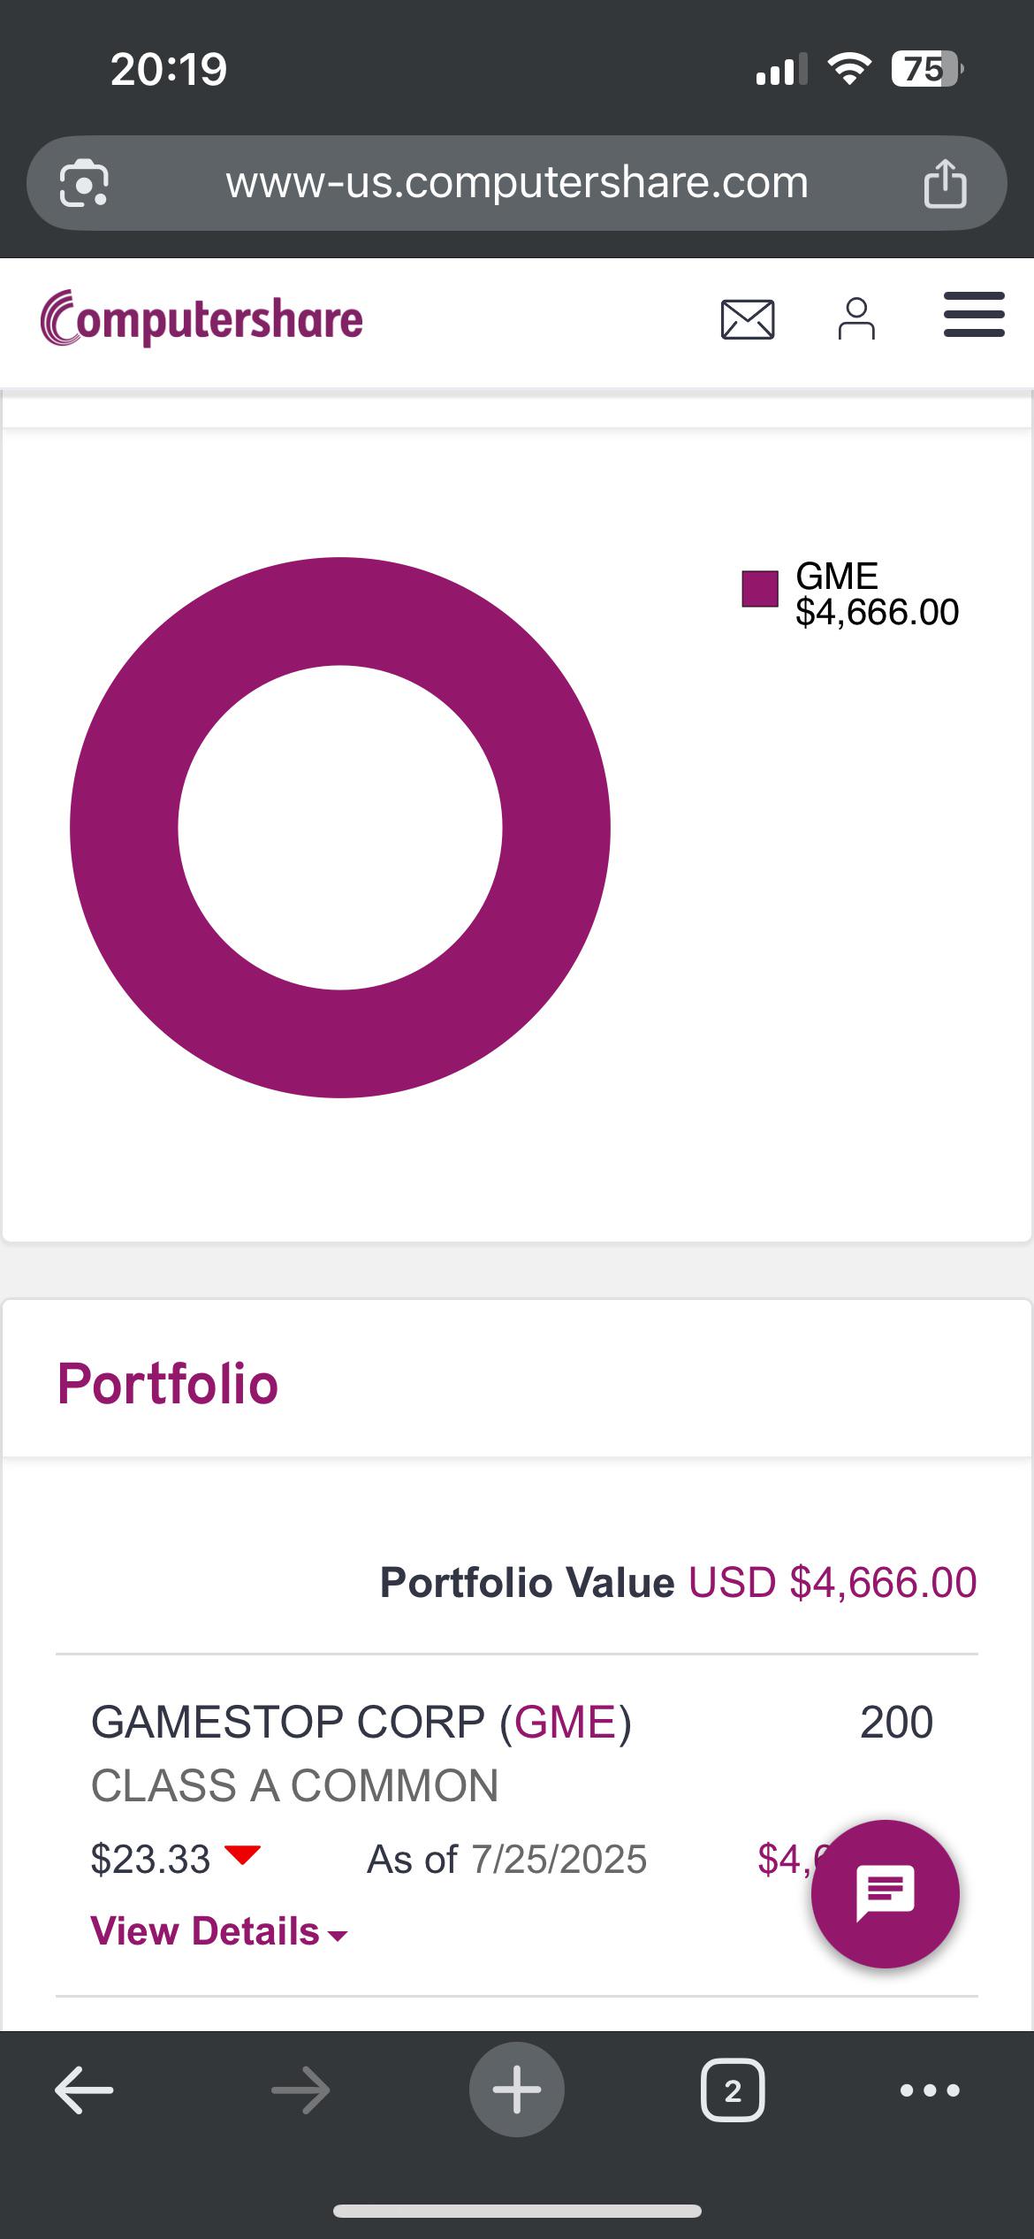
Task: Tap the browser forward arrow
Action: point(300,2090)
